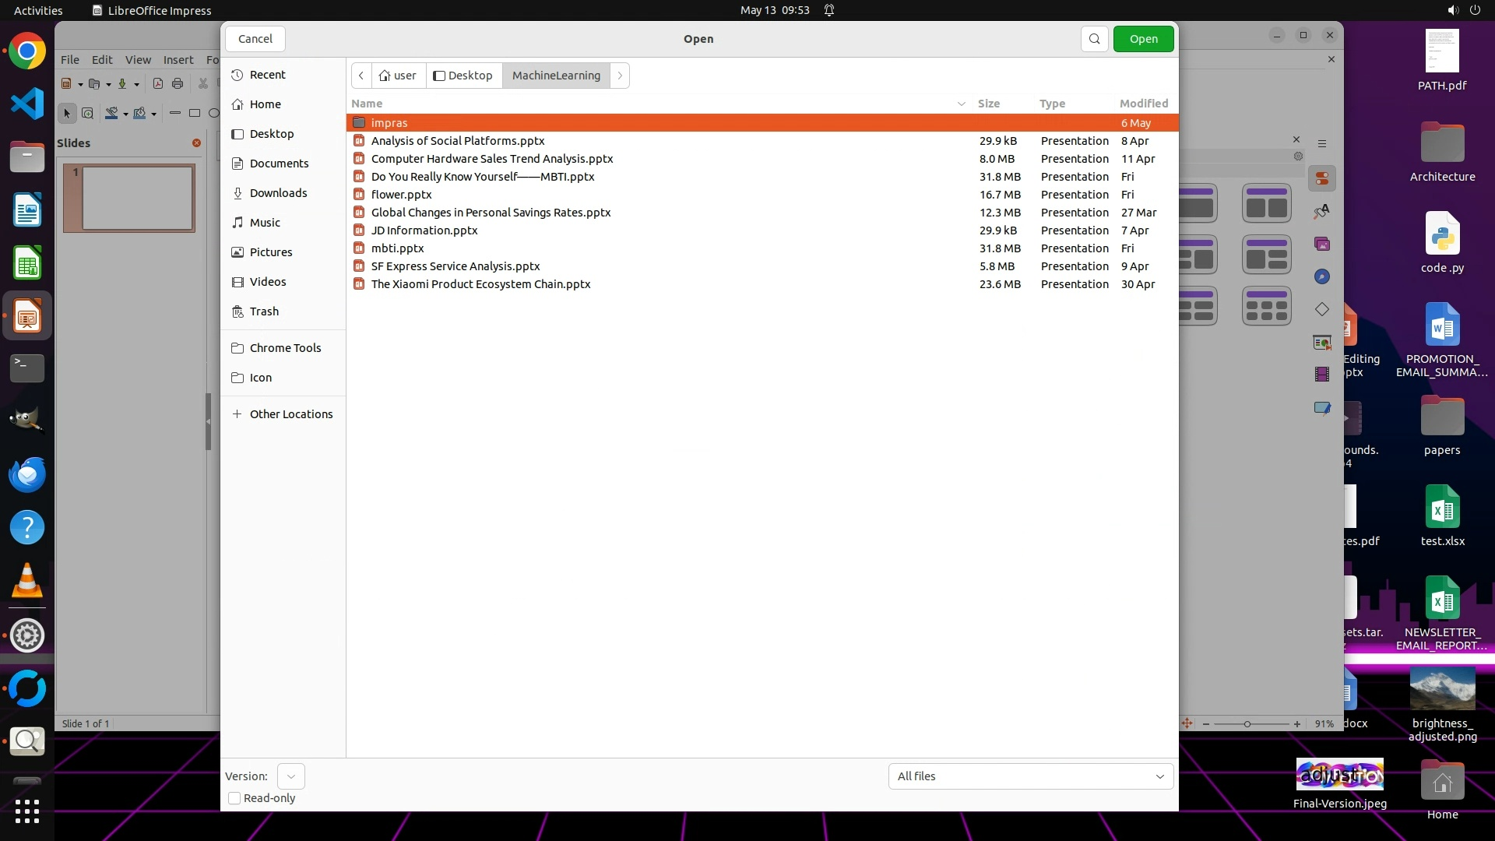The image size is (1495, 841).
Task: Open the All files filter dropdown
Action: 1030,776
